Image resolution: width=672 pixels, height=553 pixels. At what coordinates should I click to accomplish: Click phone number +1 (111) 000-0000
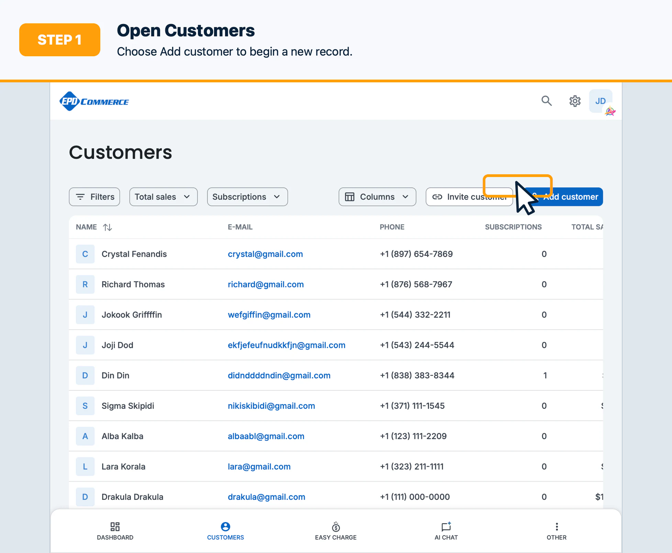pos(415,497)
